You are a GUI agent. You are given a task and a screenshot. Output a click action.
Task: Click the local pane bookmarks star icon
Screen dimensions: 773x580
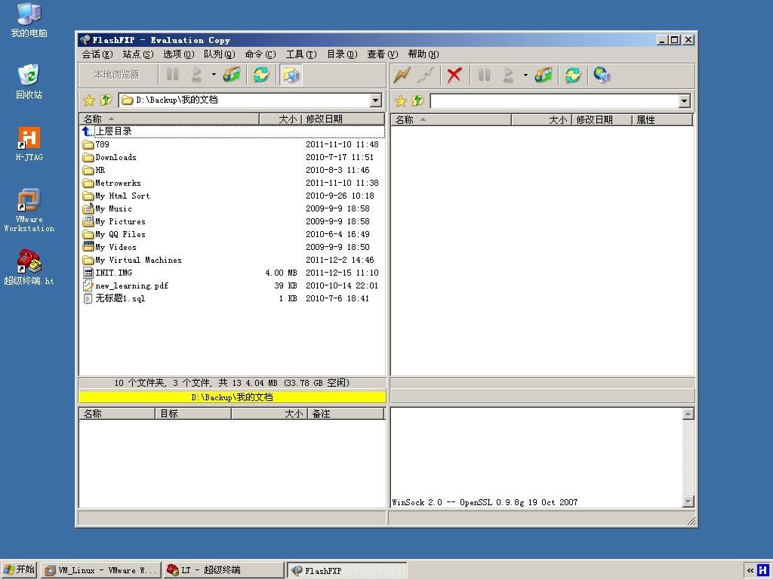point(89,100)
